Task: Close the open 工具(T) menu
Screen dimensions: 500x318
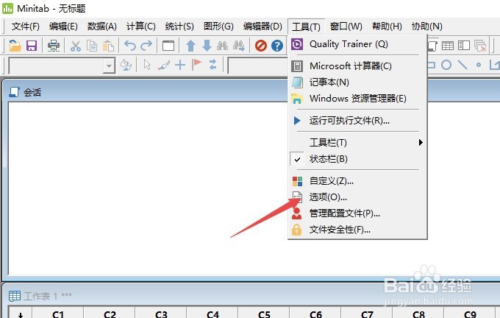Action: click(306, 26)
